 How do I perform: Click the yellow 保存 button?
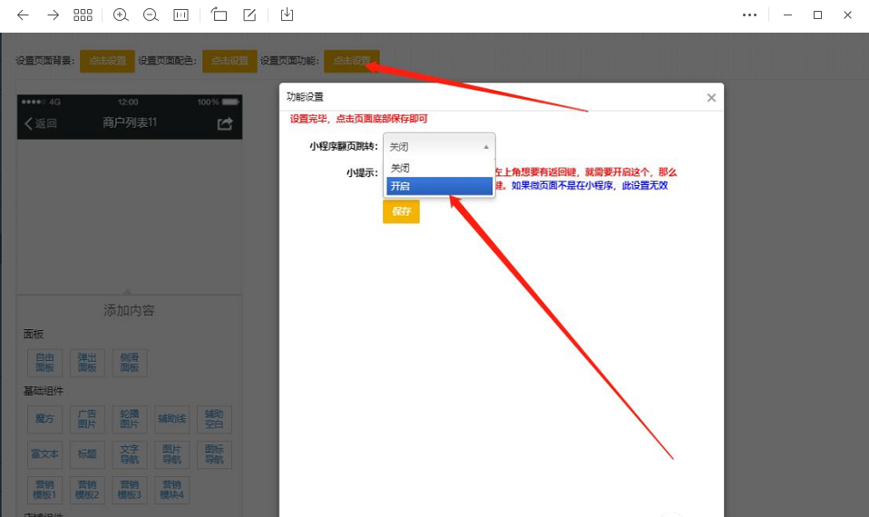[x=401, y=211]
